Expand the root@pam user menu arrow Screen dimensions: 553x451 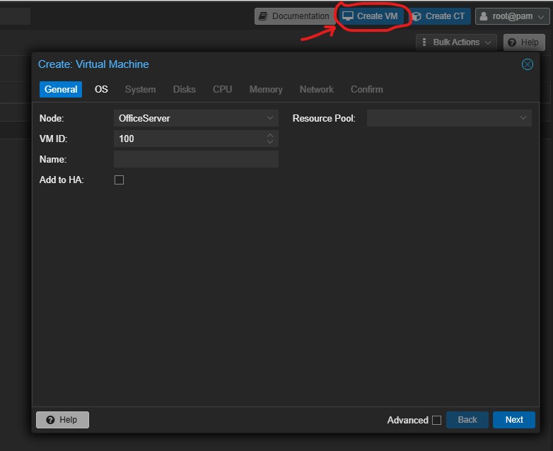pyautogui.click(x=541, y=17)
